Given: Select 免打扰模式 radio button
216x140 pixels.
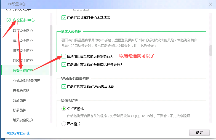Looking at the screenshot, I should pyautogui.click(x=64, y=109).
